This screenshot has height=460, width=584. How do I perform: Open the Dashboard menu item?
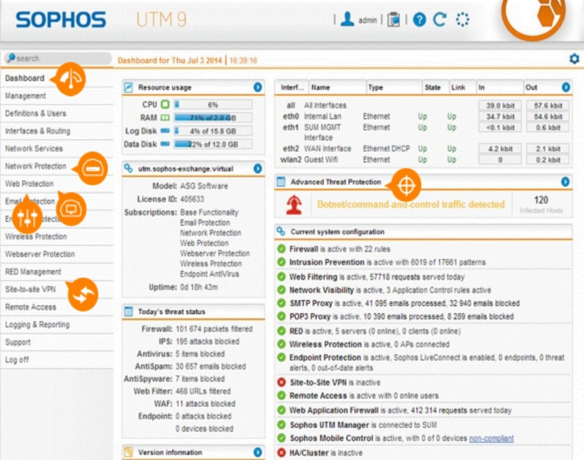[24, 78]
